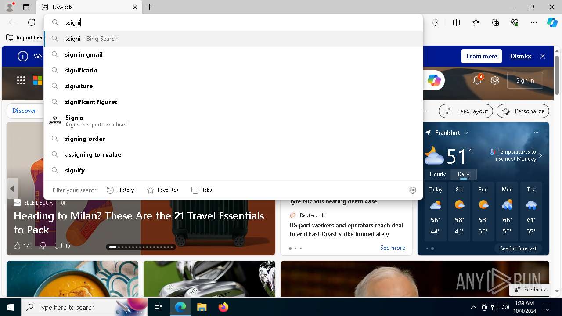Click the address bar text field

pos(241,22)
